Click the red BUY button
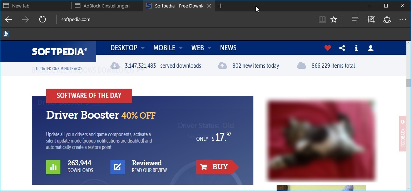Viewport: 411px width, 191px height. click(x=217, y=167)
